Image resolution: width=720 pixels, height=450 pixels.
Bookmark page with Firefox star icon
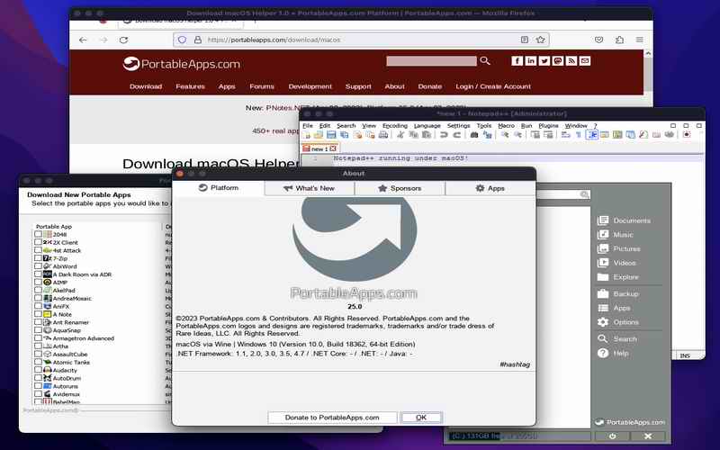pyautogui.click(x=541, y=40)
